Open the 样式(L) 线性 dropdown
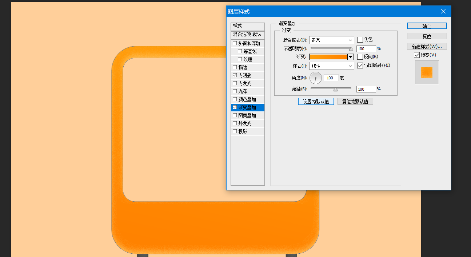Image resolution: width=471 pixels, height=257 pixels. pos(332,66)
